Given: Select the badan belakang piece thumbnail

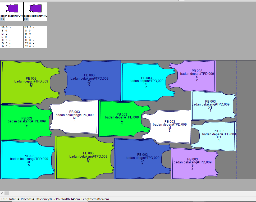Looking at the screenshot, I should (35, 9).
